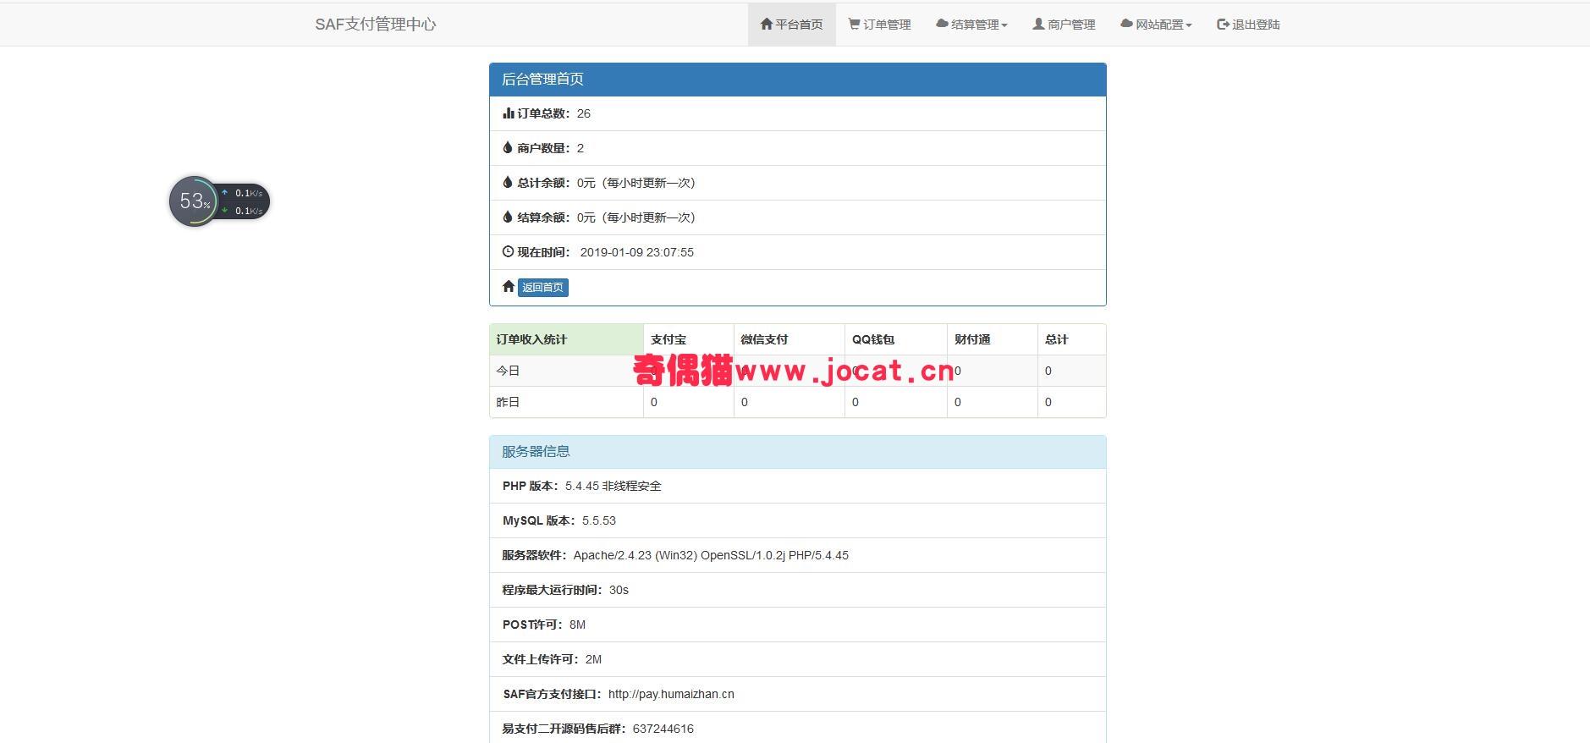Click the group number 637244616
This screenshot has width=1590, height=743.
coord(663,729)
